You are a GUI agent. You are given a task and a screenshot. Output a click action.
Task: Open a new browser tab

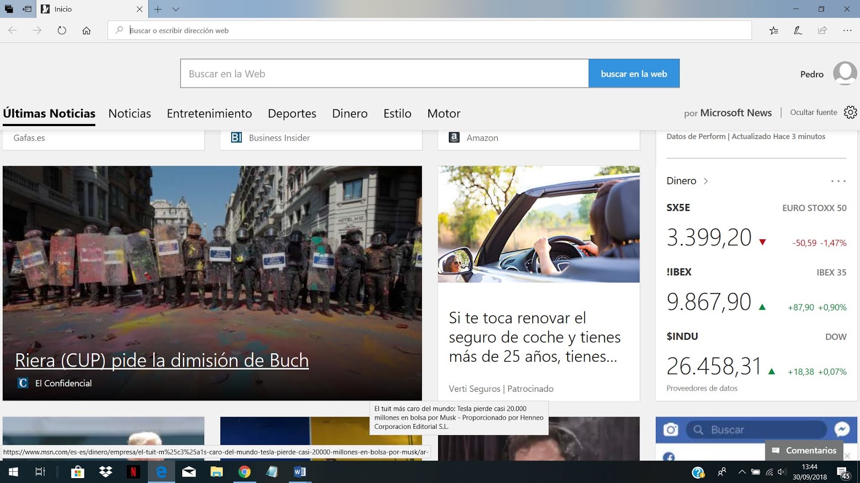point(158,9)
